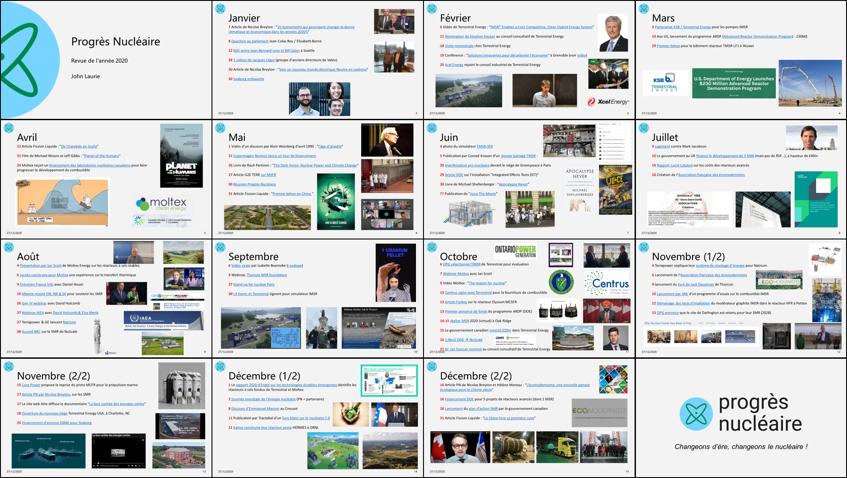The image size is (847, 478).
Task: Open the 'Seaborg embauche' link
Action: pyautogui.click(x=248, y=79)
